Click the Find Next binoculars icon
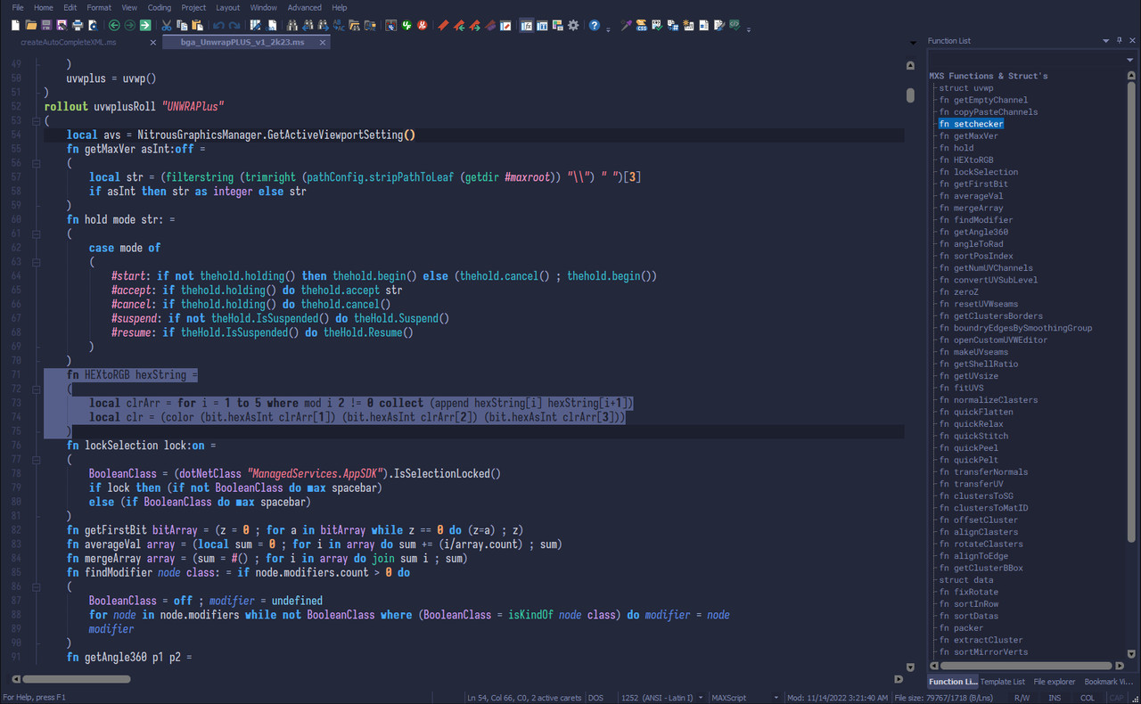The image size is (1141, 704). click(x=323, y=25)
